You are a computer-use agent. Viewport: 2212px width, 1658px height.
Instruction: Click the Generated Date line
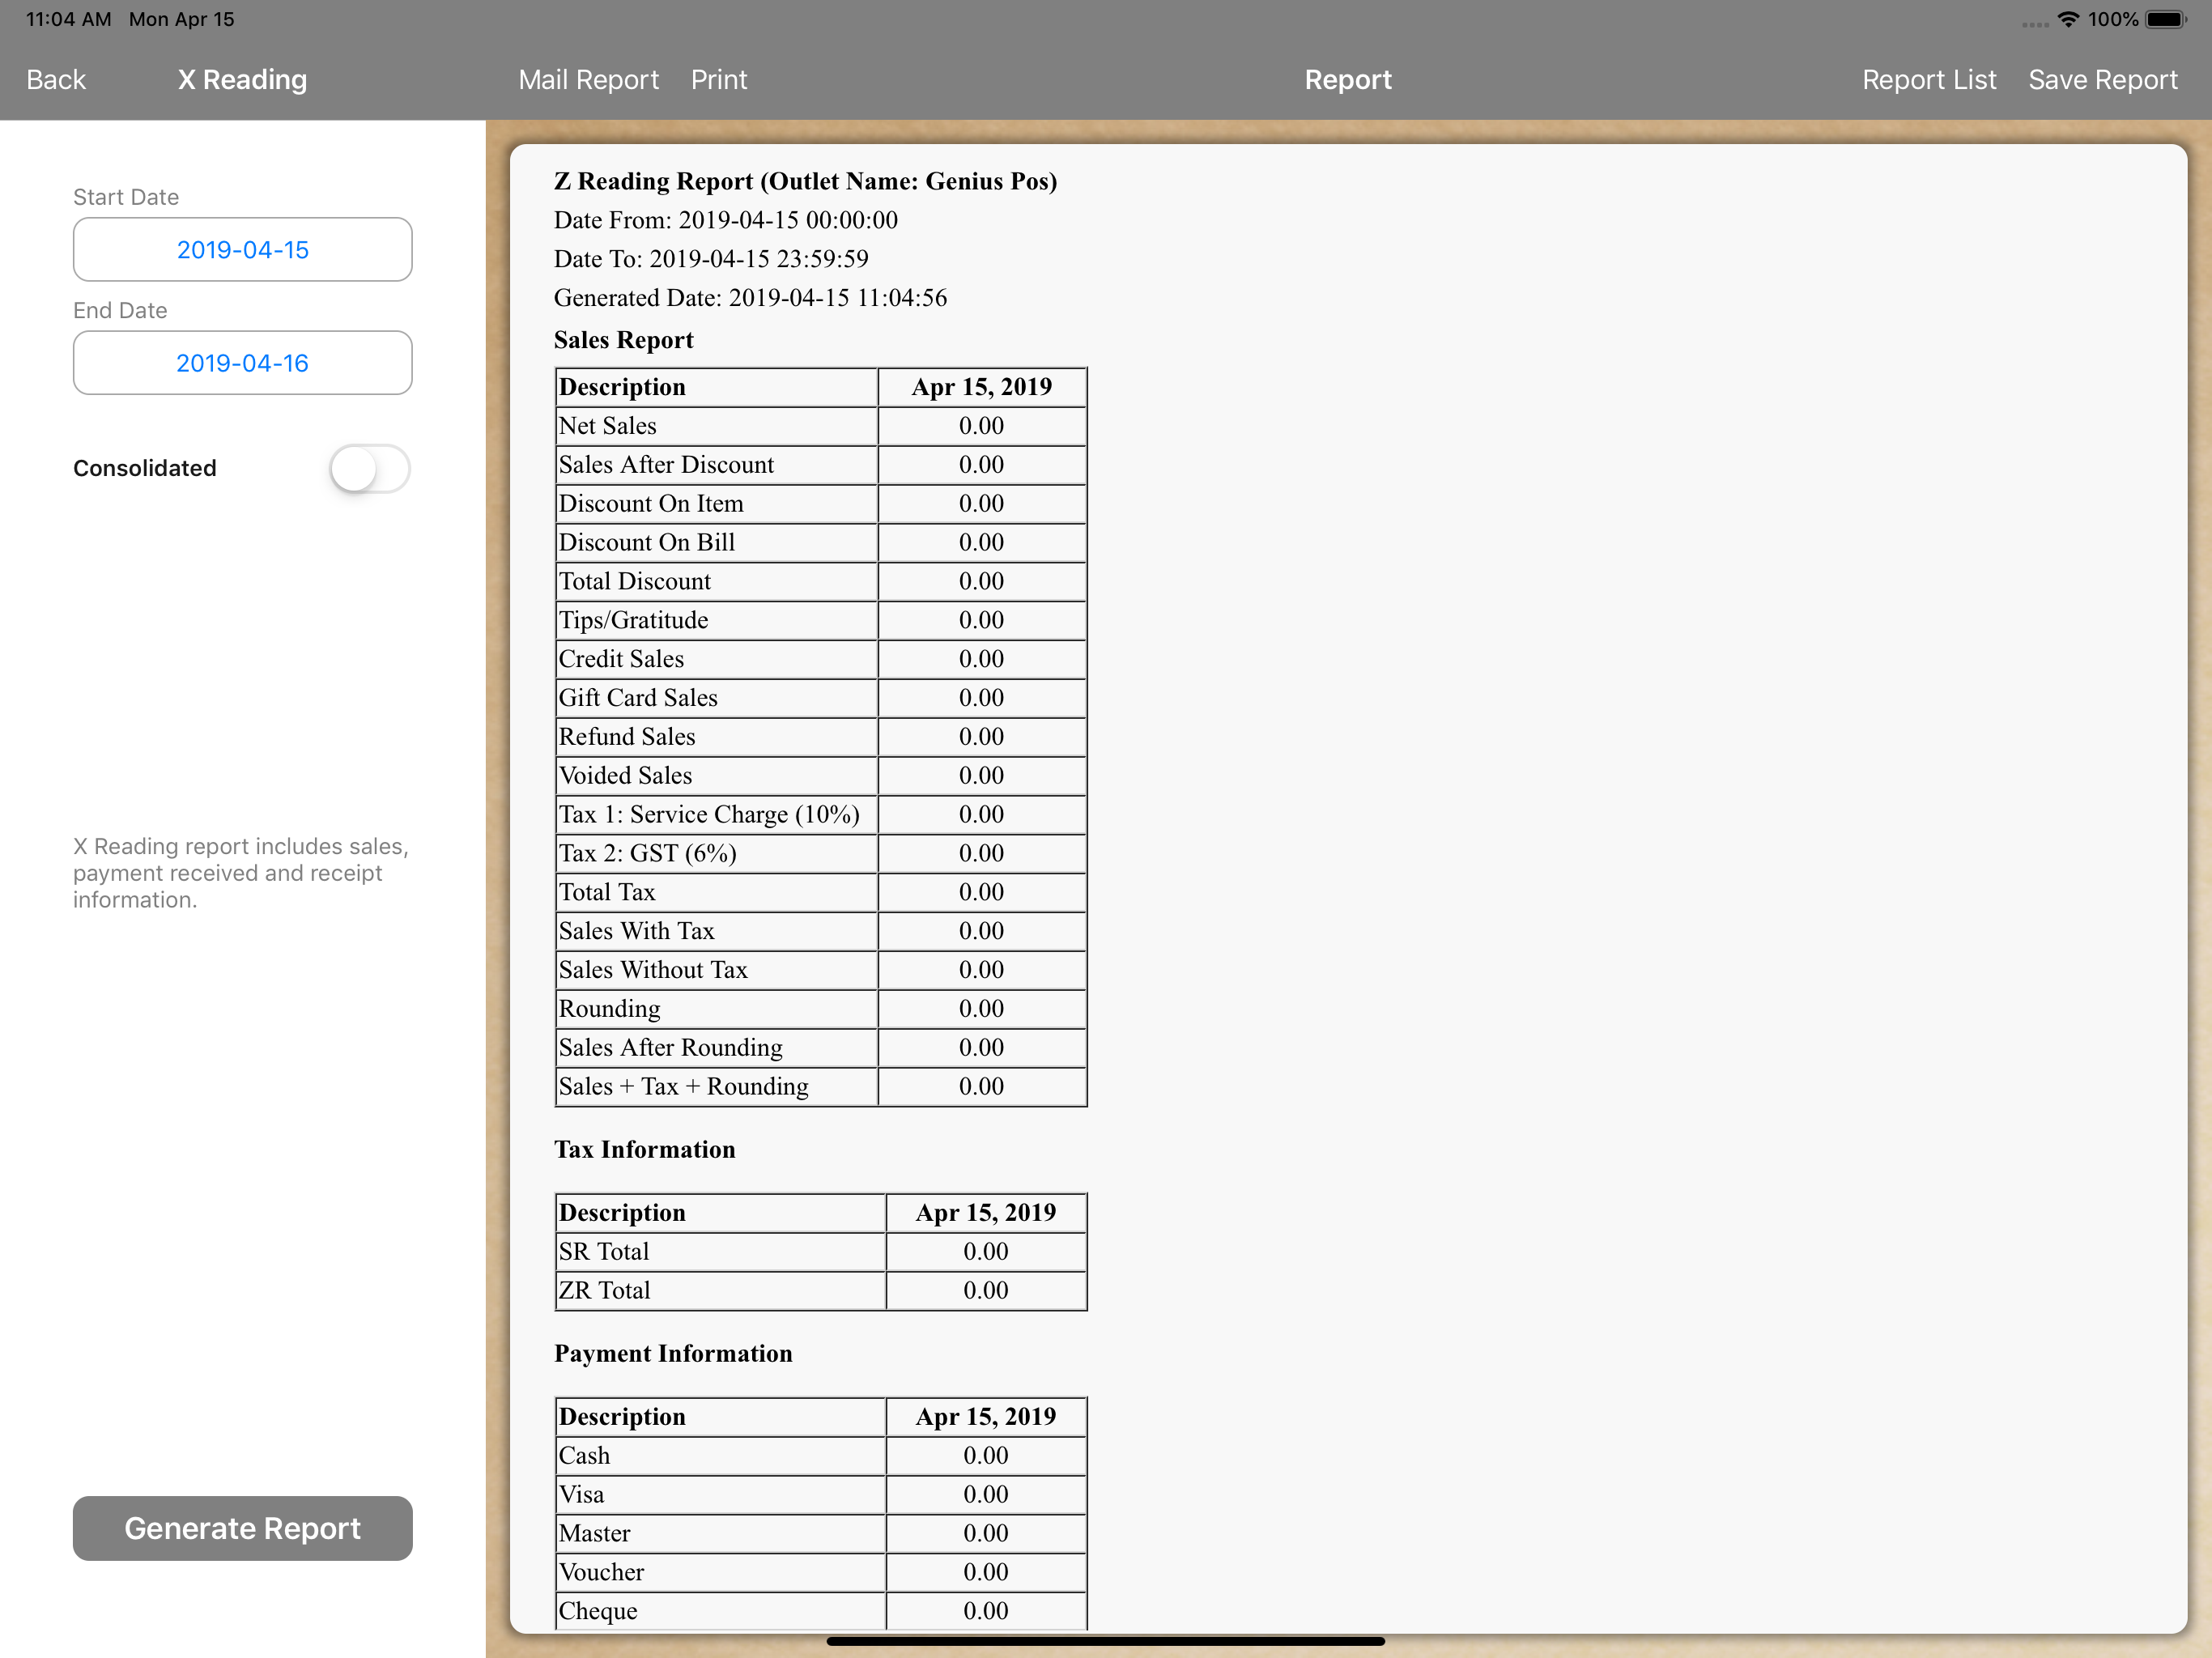(x=750, y=298)
